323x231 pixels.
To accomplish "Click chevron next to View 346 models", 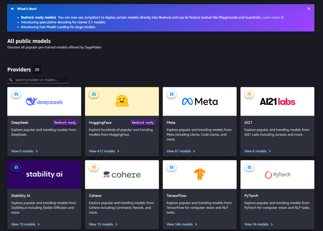I will click(x=196, y=224).
